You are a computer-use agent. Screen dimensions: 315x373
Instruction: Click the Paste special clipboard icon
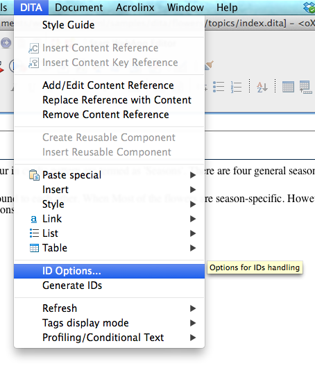point(34,175)
